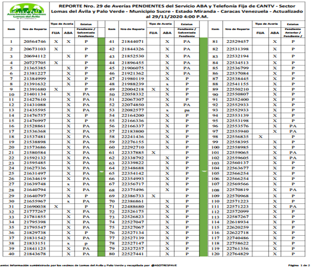The height and width of the screenshot is (268, 313).
Task: Select report number 22354142
Action: click(133, 173)
